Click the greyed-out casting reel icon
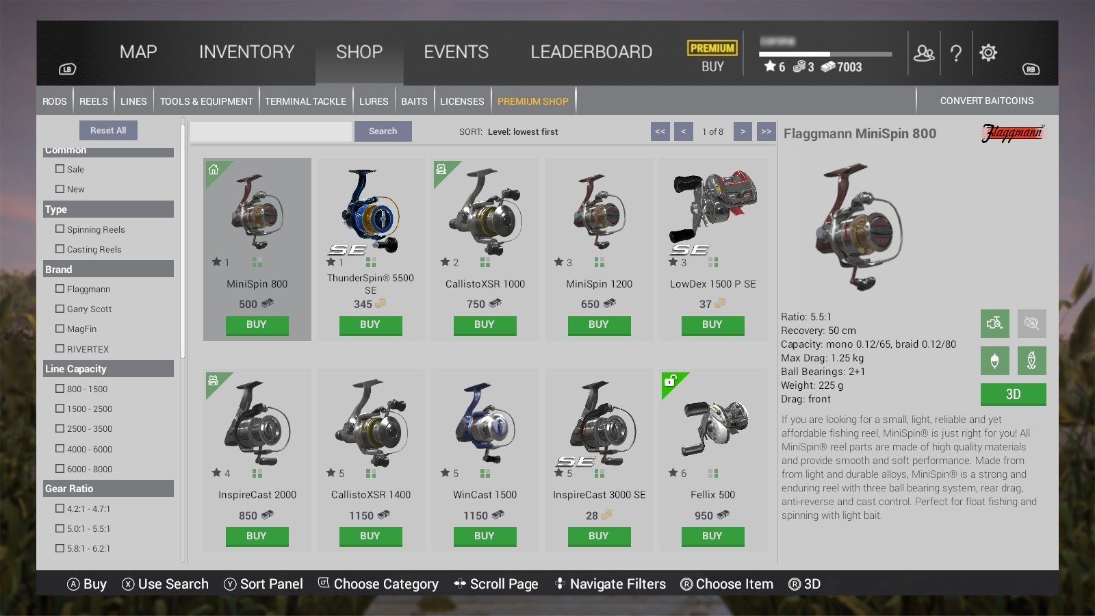Viewport: 1095px width, 616px height. click(1031, 323)
